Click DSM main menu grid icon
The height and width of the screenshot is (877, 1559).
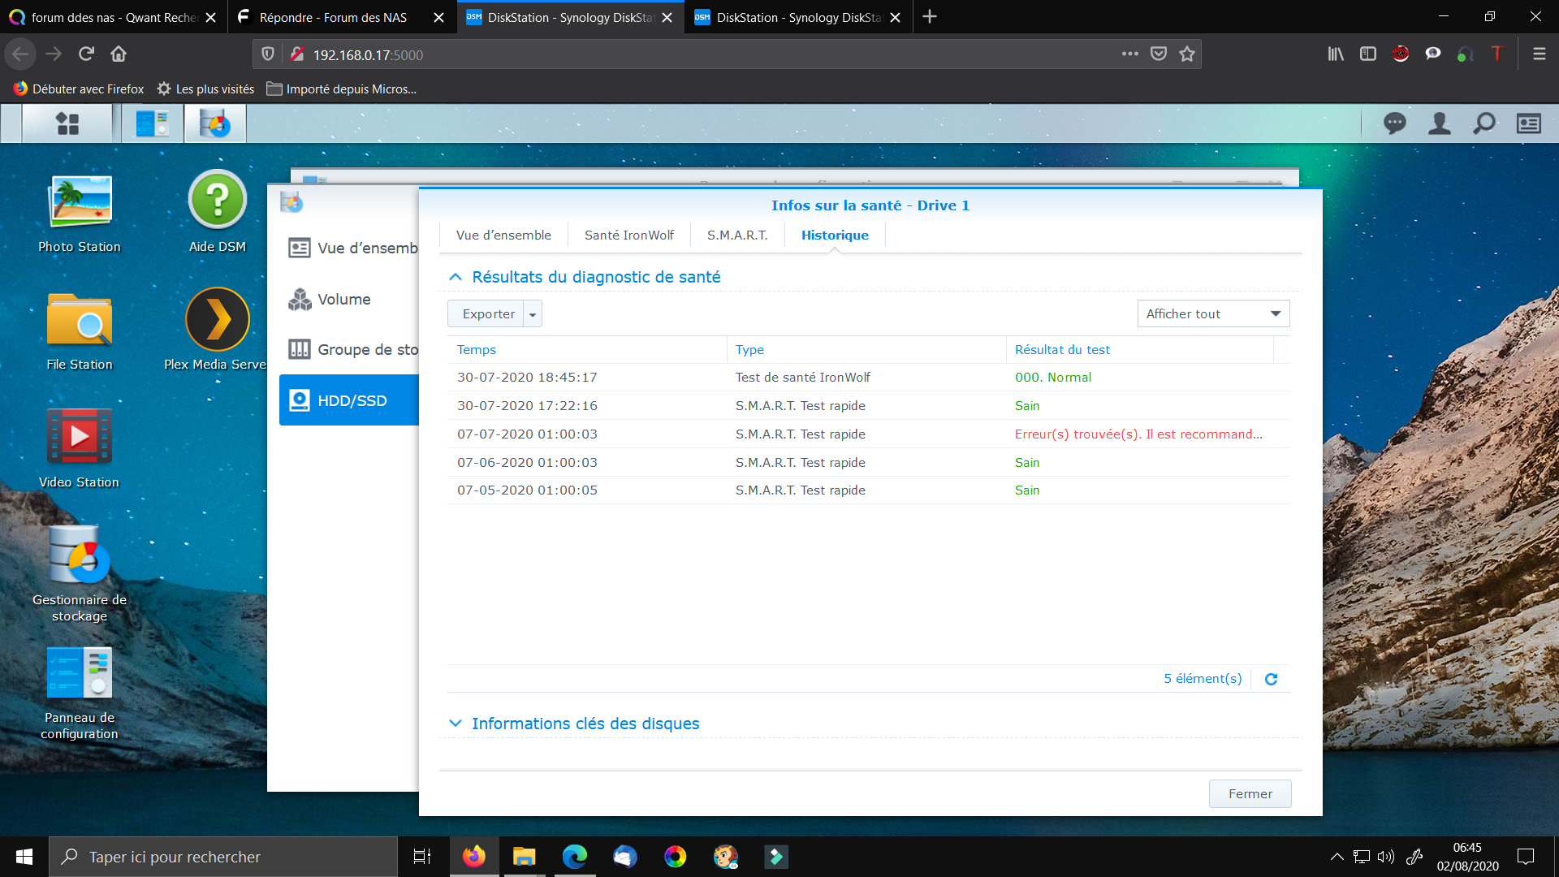tap(67, 123)
